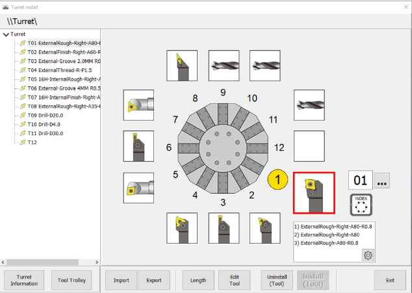Select the station 2 finish tool thumbnail
412x293 pixels.
point(265,228)
